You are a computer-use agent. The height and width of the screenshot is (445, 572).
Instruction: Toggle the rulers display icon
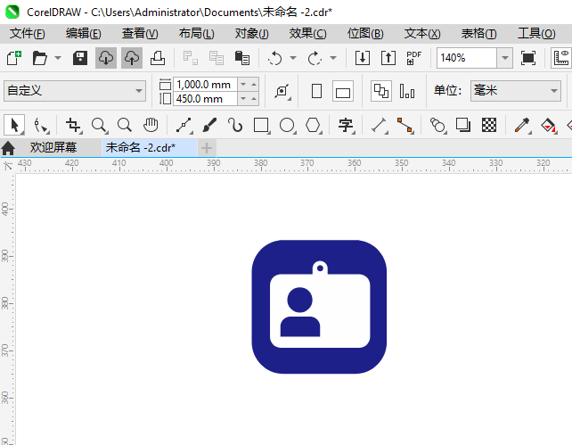pos(561,58)
